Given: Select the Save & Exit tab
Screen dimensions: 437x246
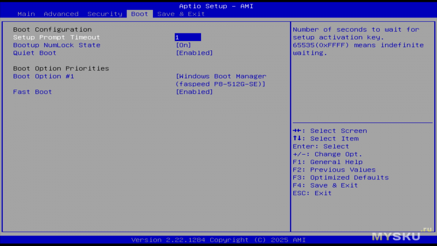Looking at the screenshot, I should coord(181,14).
